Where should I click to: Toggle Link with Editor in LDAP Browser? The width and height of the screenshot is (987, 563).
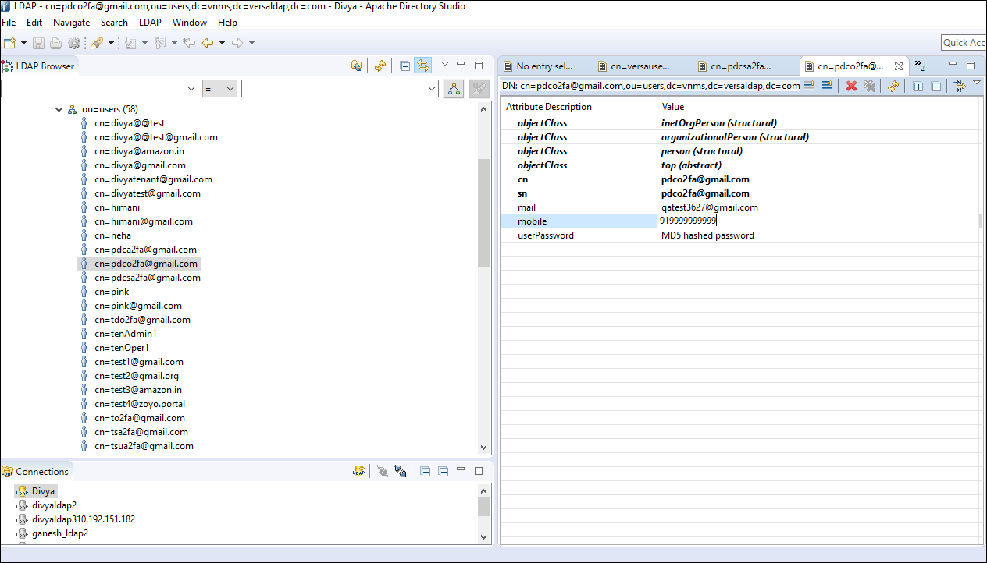(422, 66)
